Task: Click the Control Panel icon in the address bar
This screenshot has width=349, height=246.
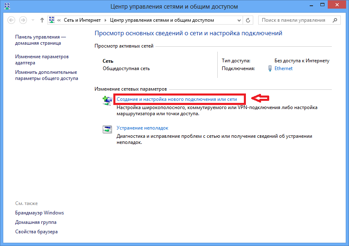Action: [52, 20]
